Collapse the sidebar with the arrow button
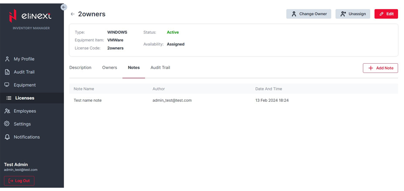404x191 pixels. tap(64, 7)
